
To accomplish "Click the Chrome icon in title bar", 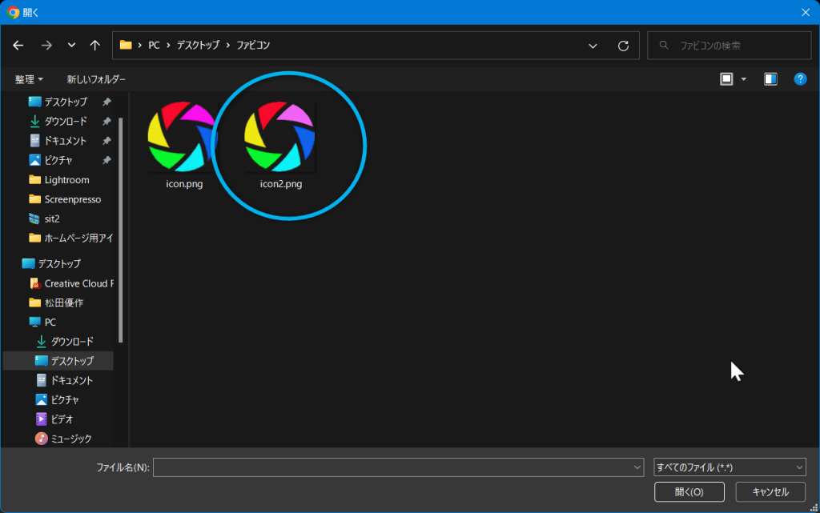I will click(x=13, y=13).
